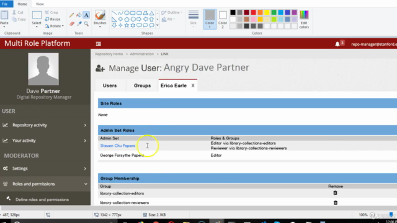
Task: Click the Cut scissors command
Action: click(18, 12)
